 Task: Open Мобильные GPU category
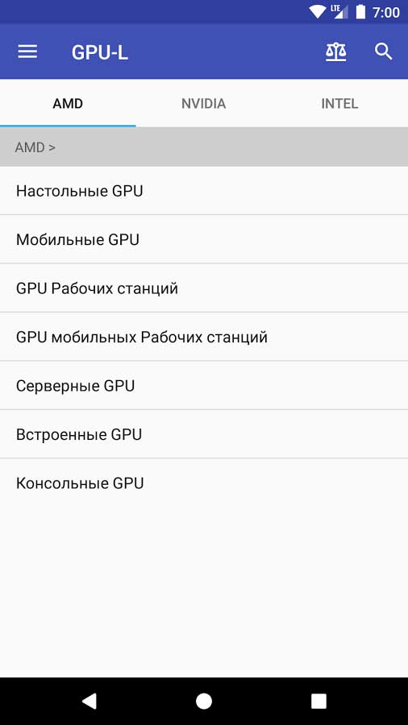pos(204,239)
